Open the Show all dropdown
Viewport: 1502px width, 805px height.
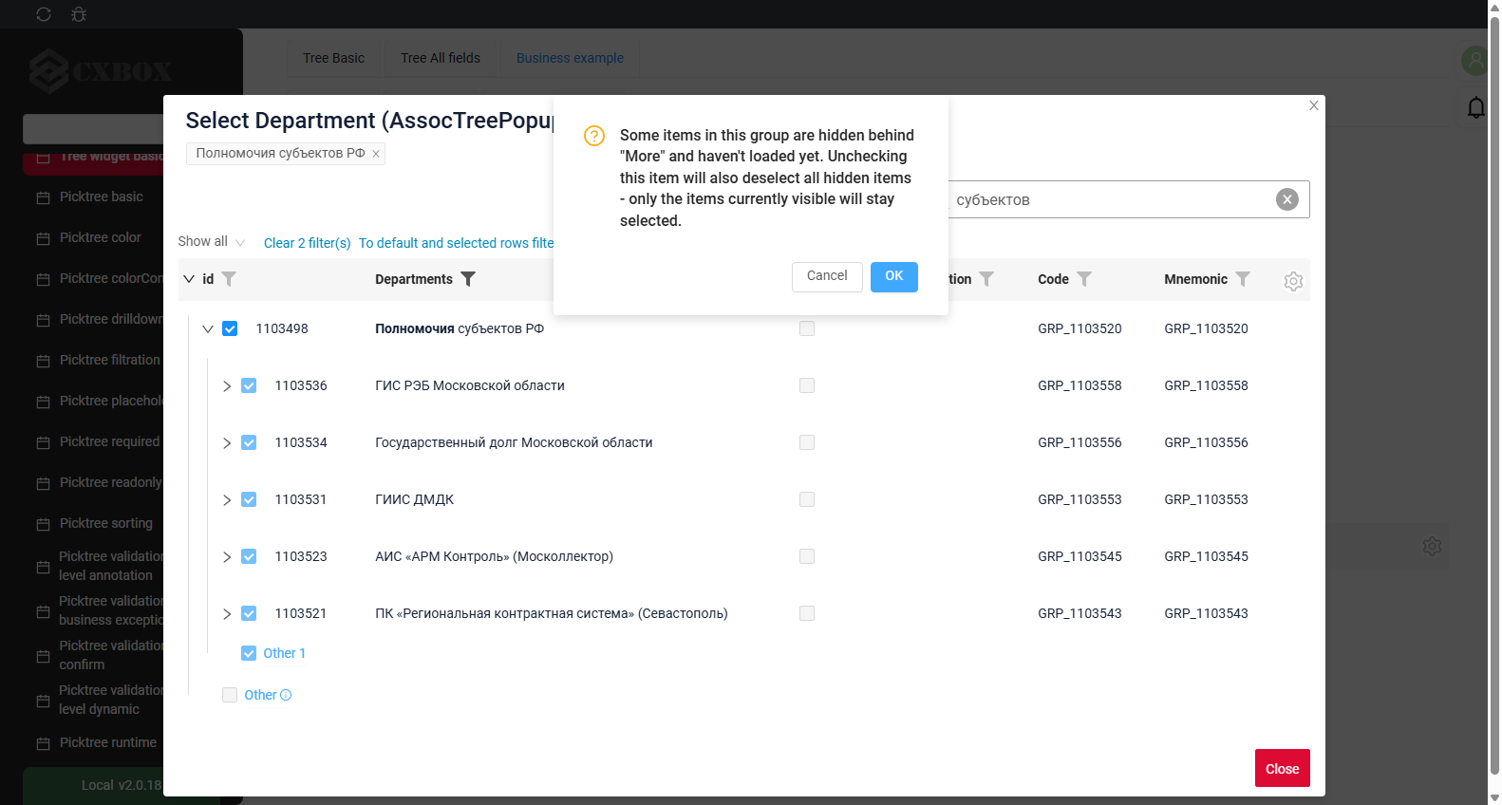[212, 242]
